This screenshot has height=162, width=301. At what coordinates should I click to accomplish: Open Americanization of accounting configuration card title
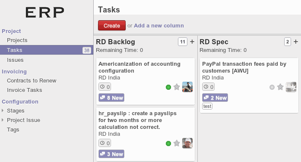click(139, 67)
